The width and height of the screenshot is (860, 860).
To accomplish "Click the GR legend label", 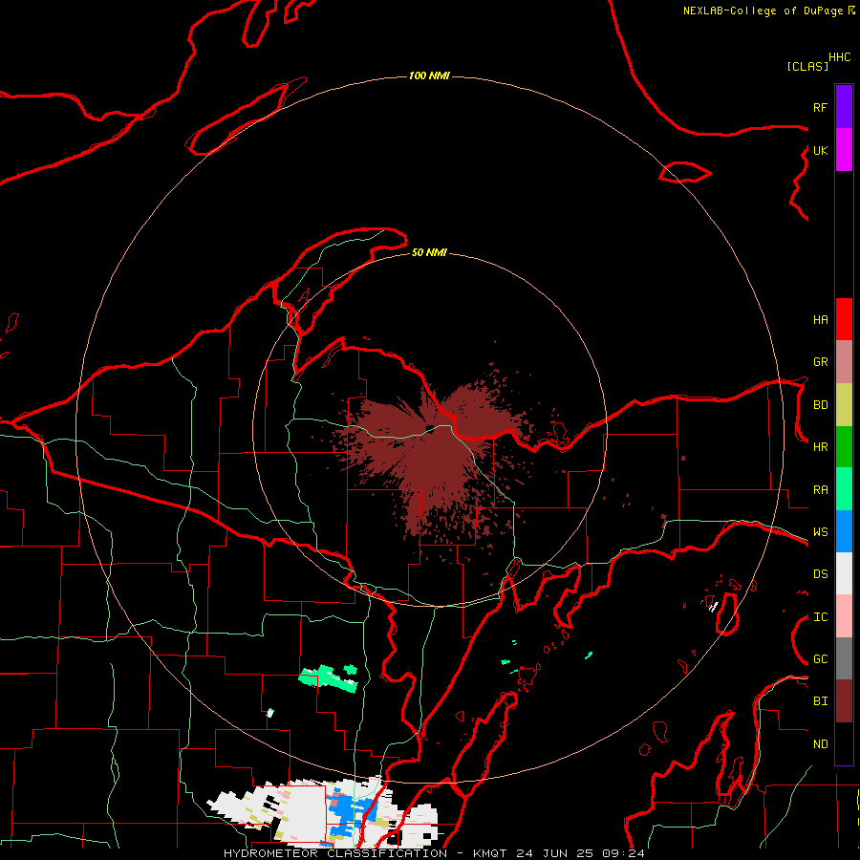I will click(x=820, y=362).
